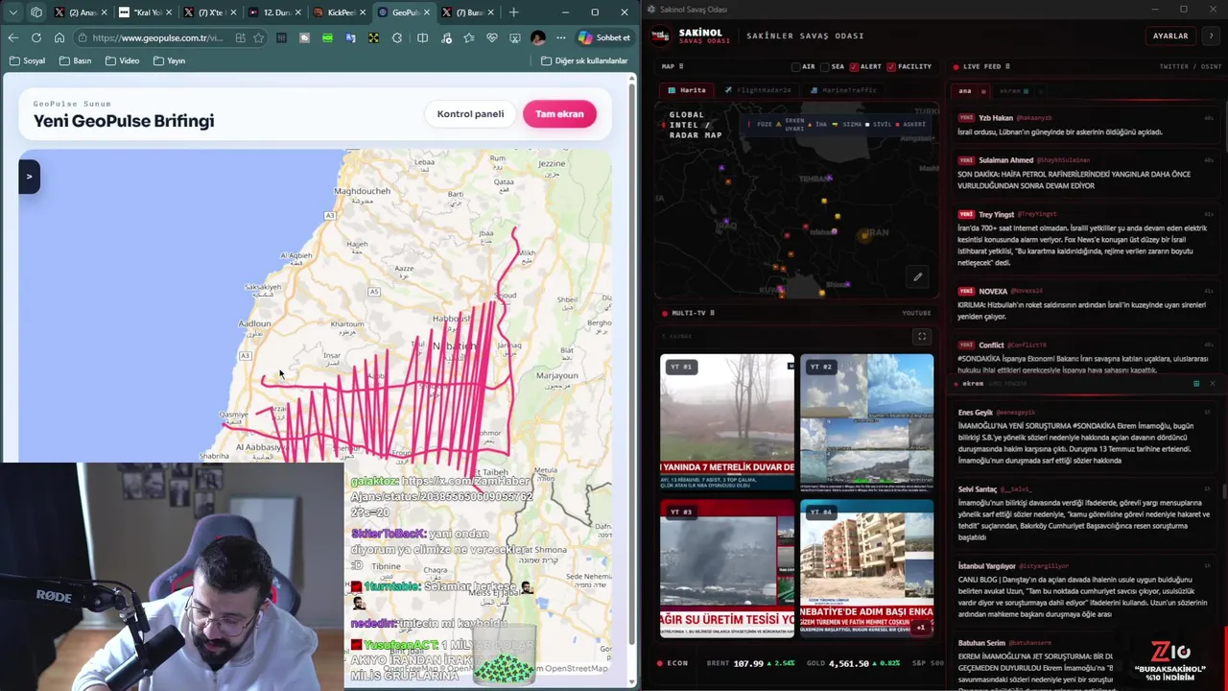Click the green extension icon in toolbar
This screenshot has height=691, width=1228.
click(x=327, y=37)
